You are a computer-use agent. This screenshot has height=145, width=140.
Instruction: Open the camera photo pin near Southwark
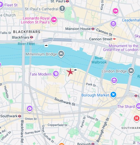tap(30, 109)
